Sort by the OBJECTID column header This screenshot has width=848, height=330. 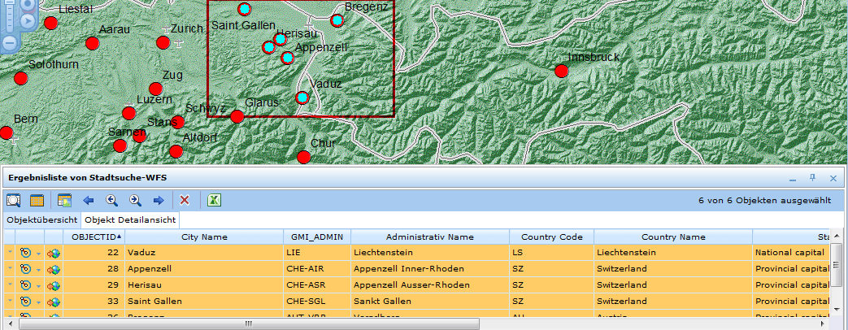[x=95, y=237]
